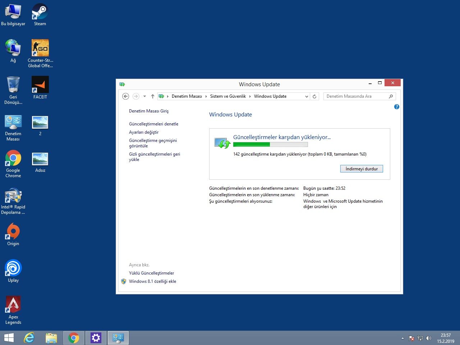Open Action Center flag icon
This screenshot has width=460, height=345.
point(411,338)
